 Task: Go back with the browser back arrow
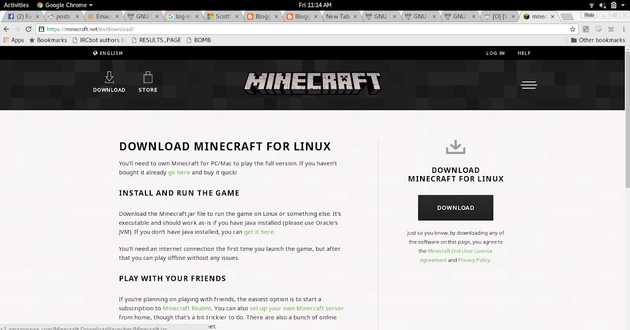tap(6, 29)
